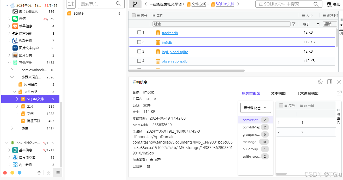Click the magnifier in the node search box

pos(118,4)
